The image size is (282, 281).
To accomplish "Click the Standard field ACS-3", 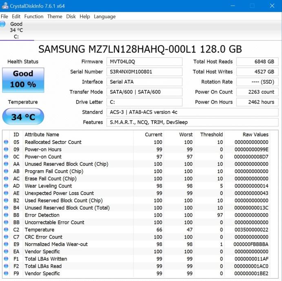I will coord(193,112).
